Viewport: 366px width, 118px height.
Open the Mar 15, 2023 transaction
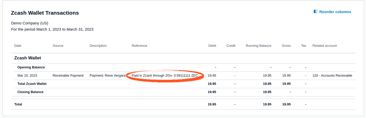click(x=27, y=76)
